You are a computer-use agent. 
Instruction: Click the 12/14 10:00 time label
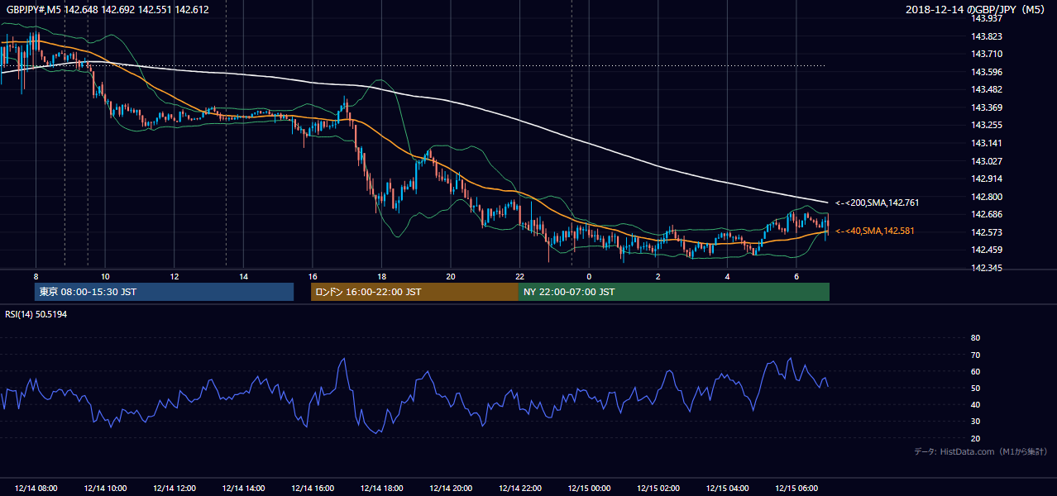tap(105, 489)
